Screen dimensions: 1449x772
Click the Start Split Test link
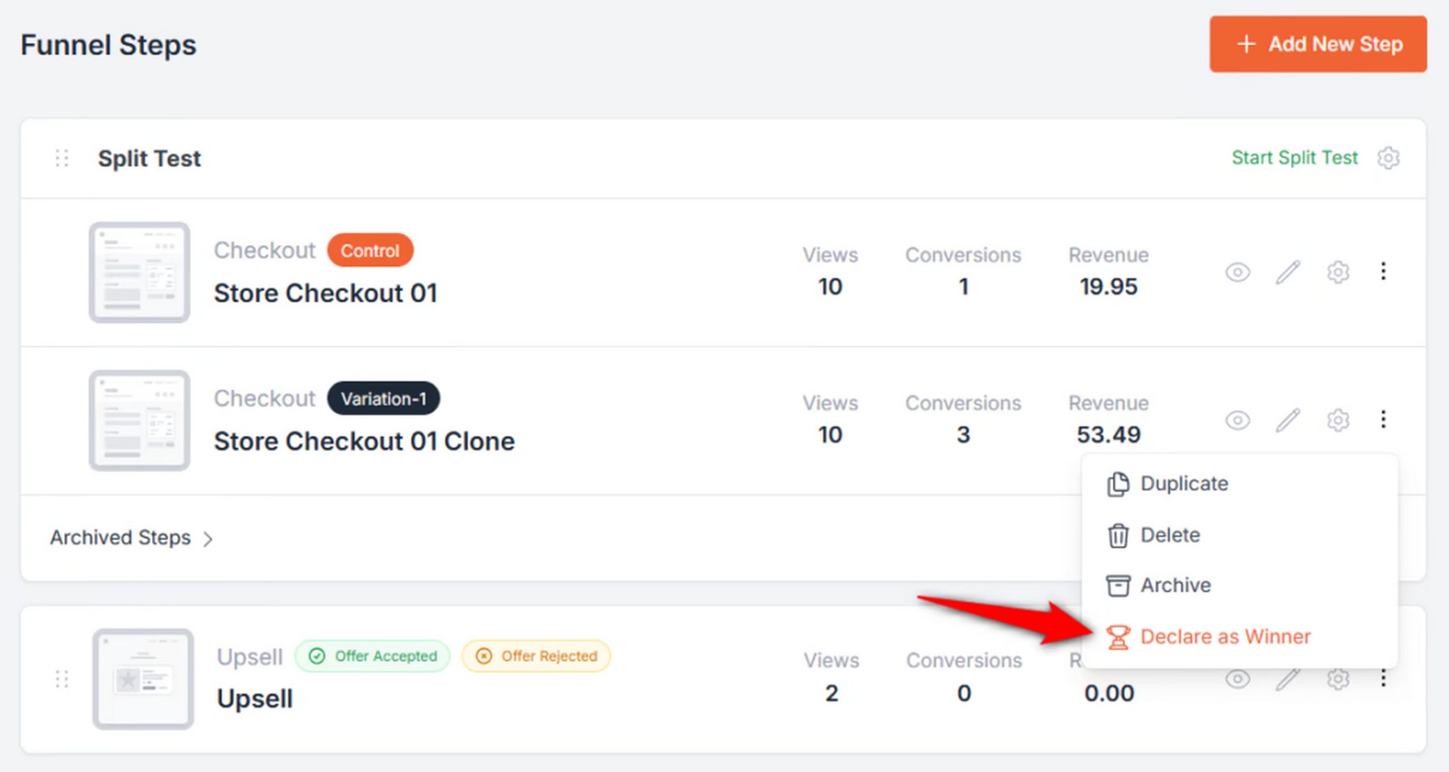pos(1294,158)
